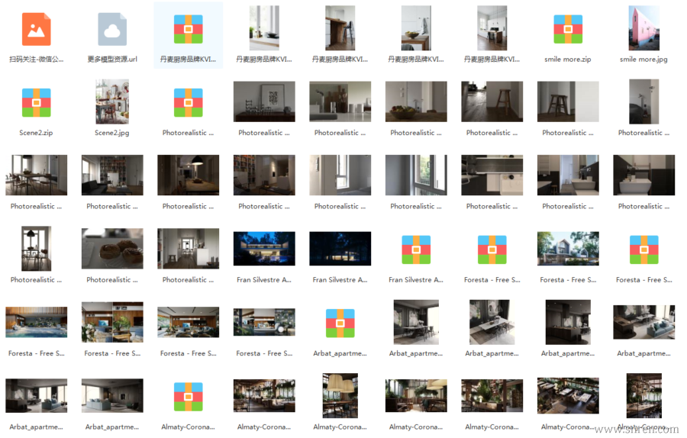The image size is (687, 438).
Task: Select Photorealistic thumbnail of baked pastries
Action: click(112, 248)
